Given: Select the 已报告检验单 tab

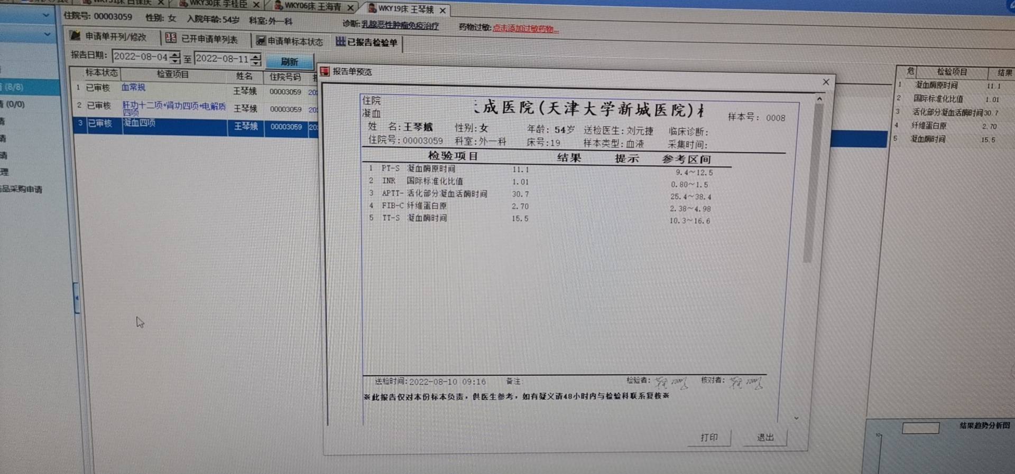Looking at the screenshot, I should click(x=367, y=42).
